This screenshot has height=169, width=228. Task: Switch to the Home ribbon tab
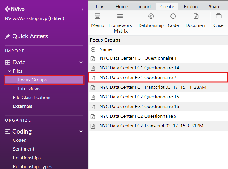(122, 7)
